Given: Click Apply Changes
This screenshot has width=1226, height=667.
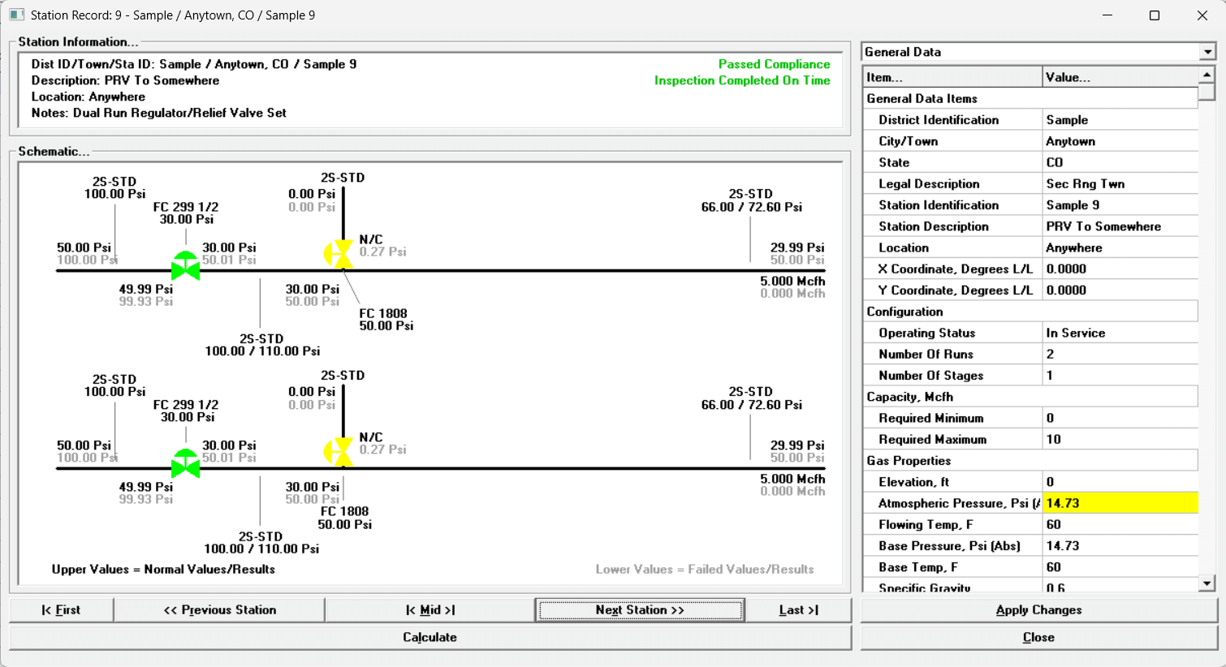Looking at the screenshot, I should pyautogui.click(x=1039, y=610).
